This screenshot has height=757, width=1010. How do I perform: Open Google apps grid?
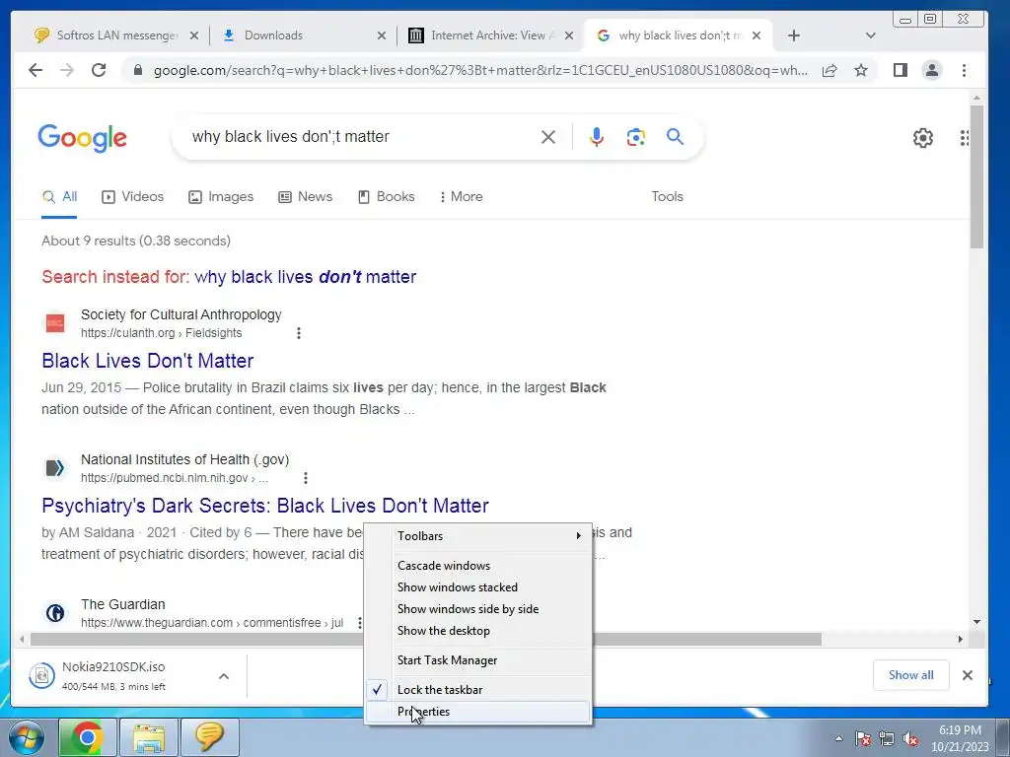[x=965, y=138]
